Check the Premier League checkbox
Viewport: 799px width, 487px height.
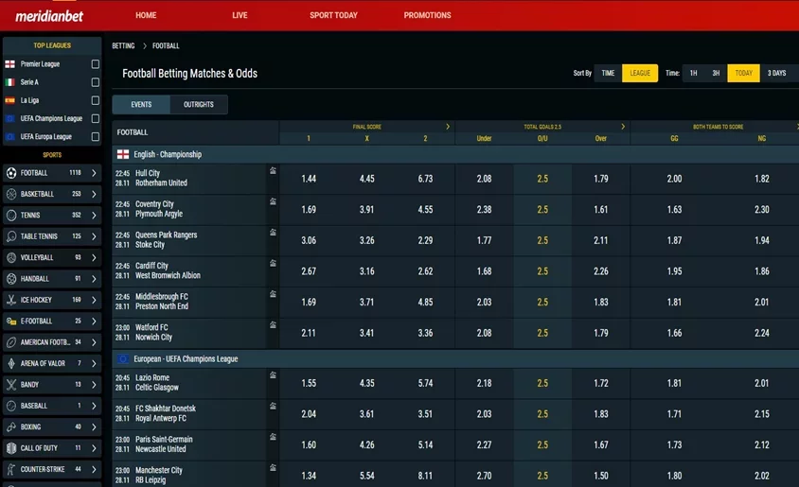96,64
